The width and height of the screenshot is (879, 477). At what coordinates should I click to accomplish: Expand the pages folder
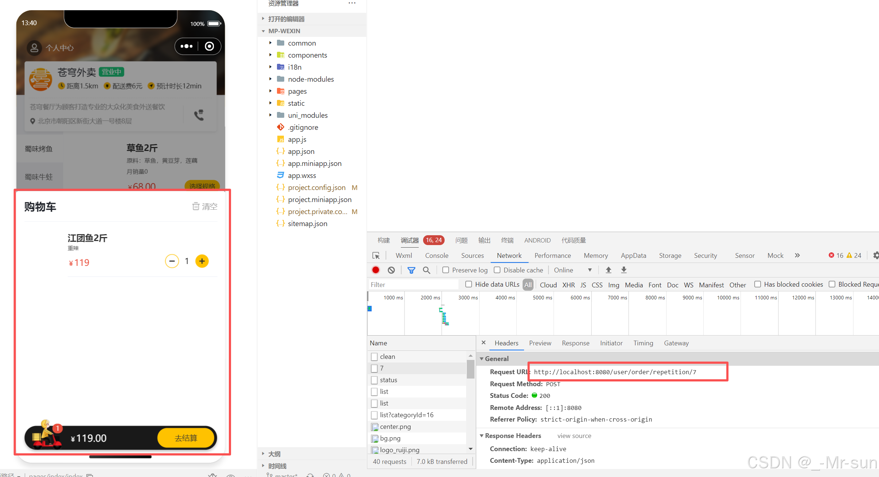(x=297, y=91)
